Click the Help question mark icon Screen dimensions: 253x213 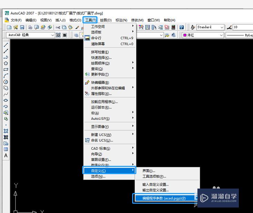(x=182, y=27)
